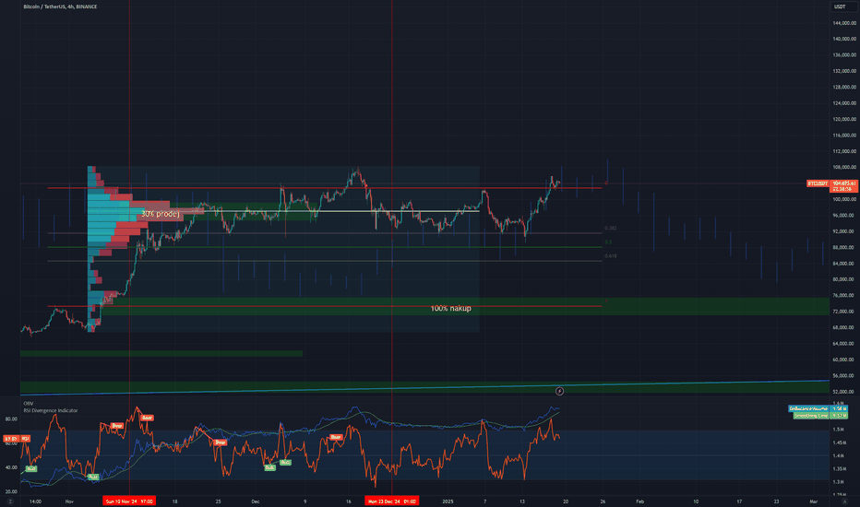Screen dimensions: 860x507
Task: Click the Bitcoin / TetherUS chart title
Action: (x=60, y=6)
